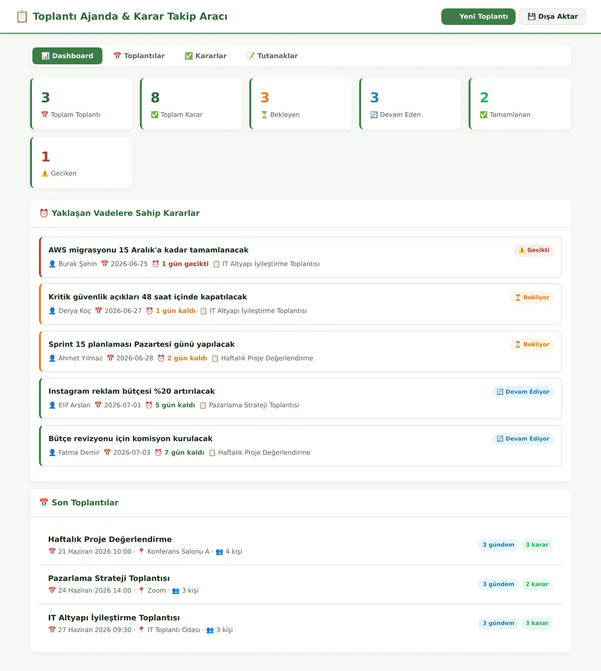Click the clipboard icon in Derya Koç row
Viewport: 601px width, 671px height.
(203, 311)
